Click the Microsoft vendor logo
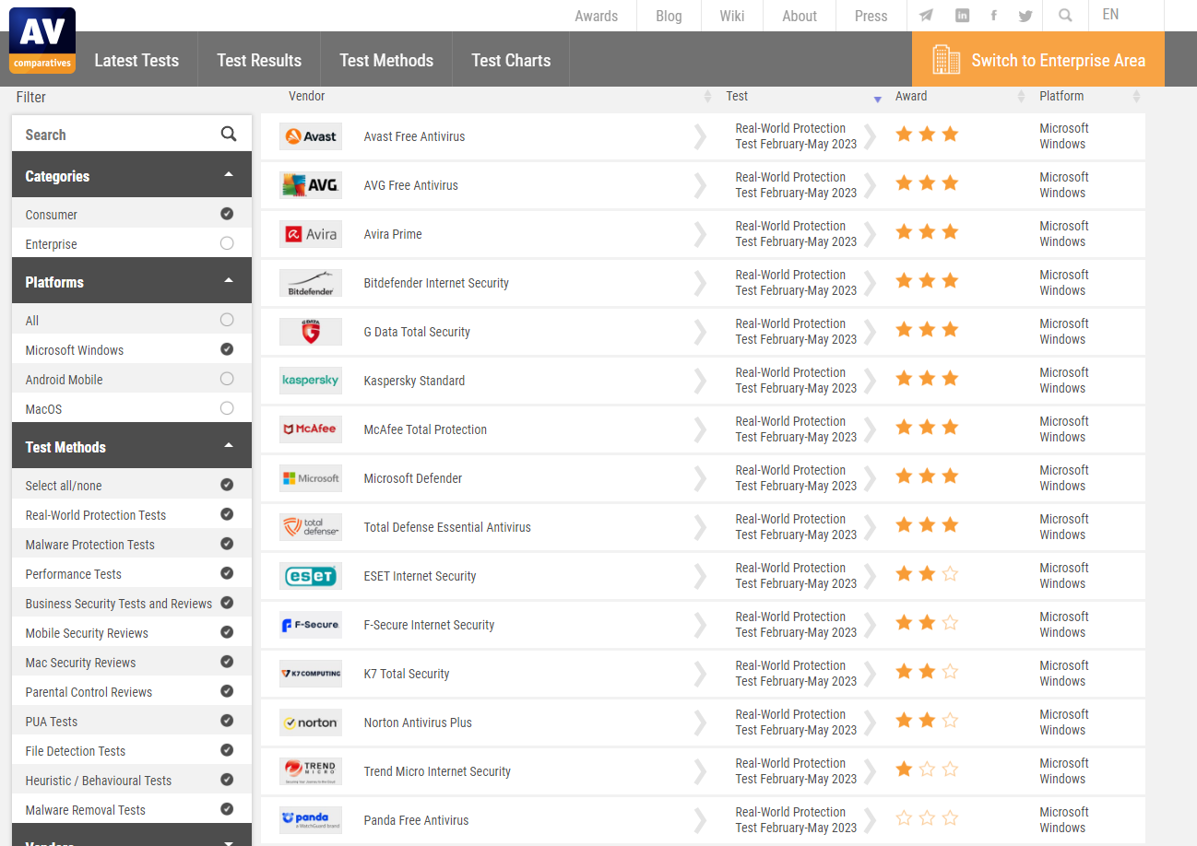Image resolution: width=1197 pixels, height=846 pixels. (311, 478)
